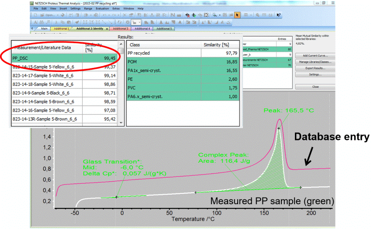Click the curve icon with green check
Viewport: 372px width, 229px height.
pyautogui.click(x=194, y=15)
